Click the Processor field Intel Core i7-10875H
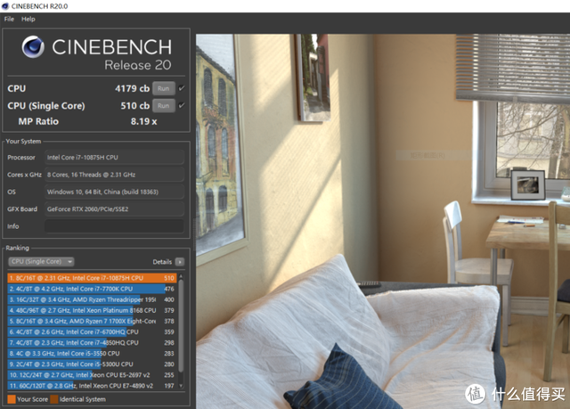The height and width of the screenshot is (409, 570). pos(114,158)
